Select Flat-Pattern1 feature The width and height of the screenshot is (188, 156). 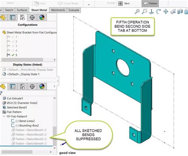[x=17, y=116]
